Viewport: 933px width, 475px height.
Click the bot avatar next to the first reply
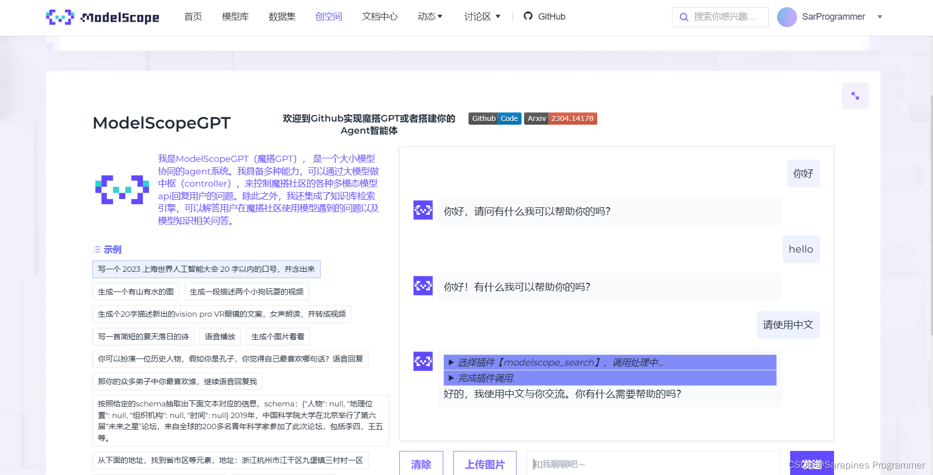[423, 210]
